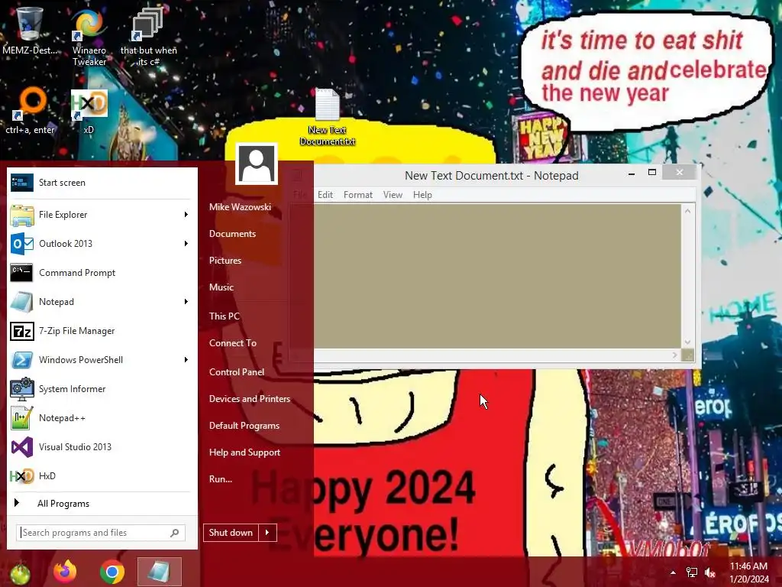Click Notepad vertical scrollbar up arrow
The width and height of the screenshot is (782, 587).
[688, 211]
